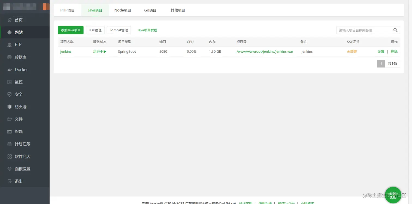Viewport: 412px width, 204px height.
Task: Click the 添加Java项目 button
Action: tap(71, 30)
